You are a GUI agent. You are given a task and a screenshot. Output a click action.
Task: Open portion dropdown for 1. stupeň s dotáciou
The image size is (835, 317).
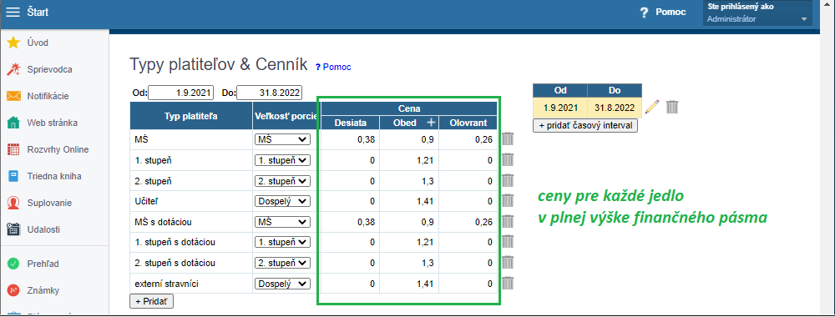tap(282, 243)
